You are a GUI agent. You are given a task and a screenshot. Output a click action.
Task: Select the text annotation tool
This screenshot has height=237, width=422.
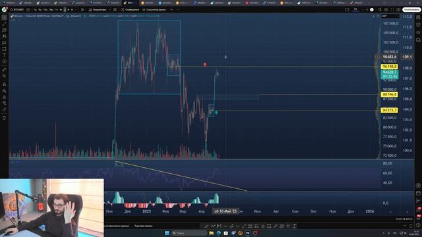tap(5, 55)
